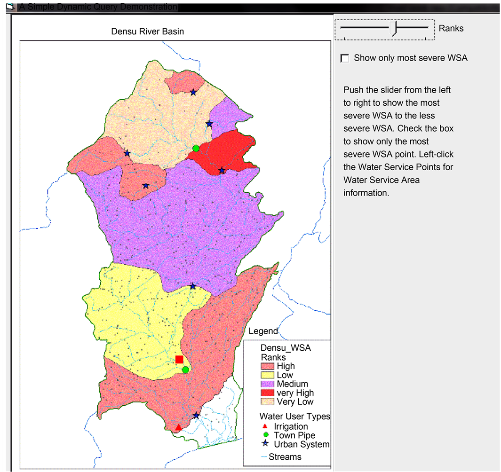Select the southernmost Urban System star on the map
The height and width of the screenshot is (472, 501).
point(196,416)
